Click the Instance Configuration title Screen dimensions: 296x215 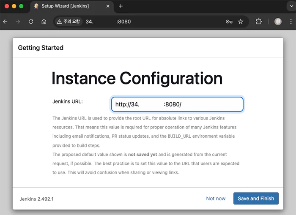[137, 78]
